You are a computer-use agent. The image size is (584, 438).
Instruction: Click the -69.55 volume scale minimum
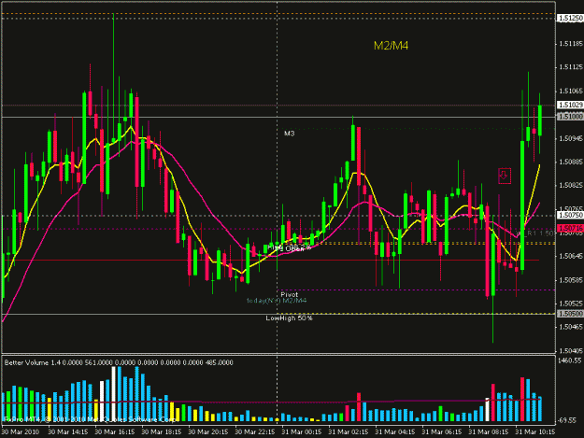point(567,420)
